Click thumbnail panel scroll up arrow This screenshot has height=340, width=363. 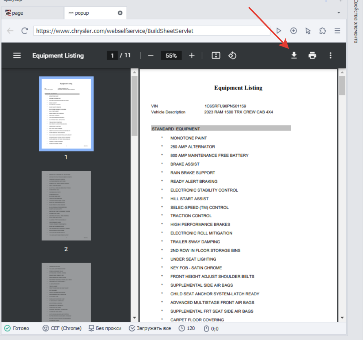(134, 72)
